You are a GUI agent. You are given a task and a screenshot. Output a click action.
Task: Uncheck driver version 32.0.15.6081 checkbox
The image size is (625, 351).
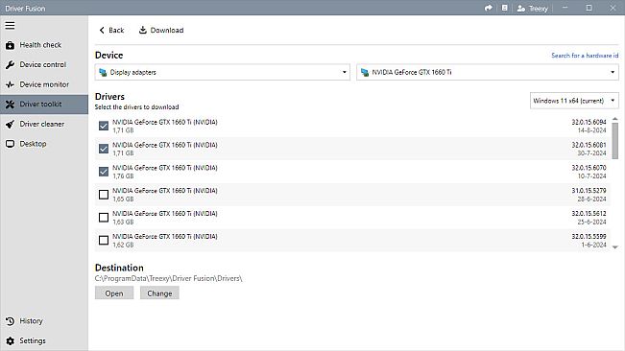(104, 149)
